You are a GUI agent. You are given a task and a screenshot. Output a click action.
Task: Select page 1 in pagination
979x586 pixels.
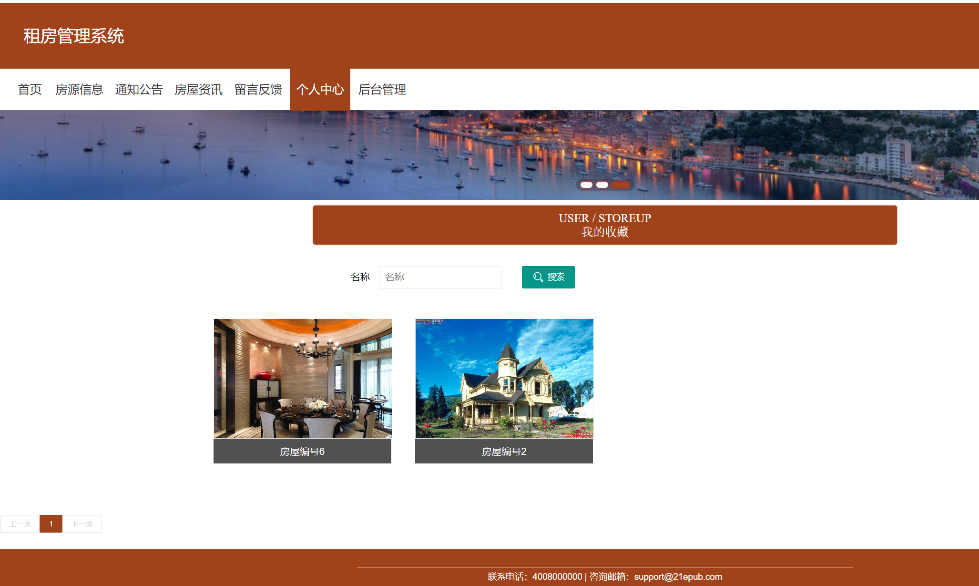51,524
